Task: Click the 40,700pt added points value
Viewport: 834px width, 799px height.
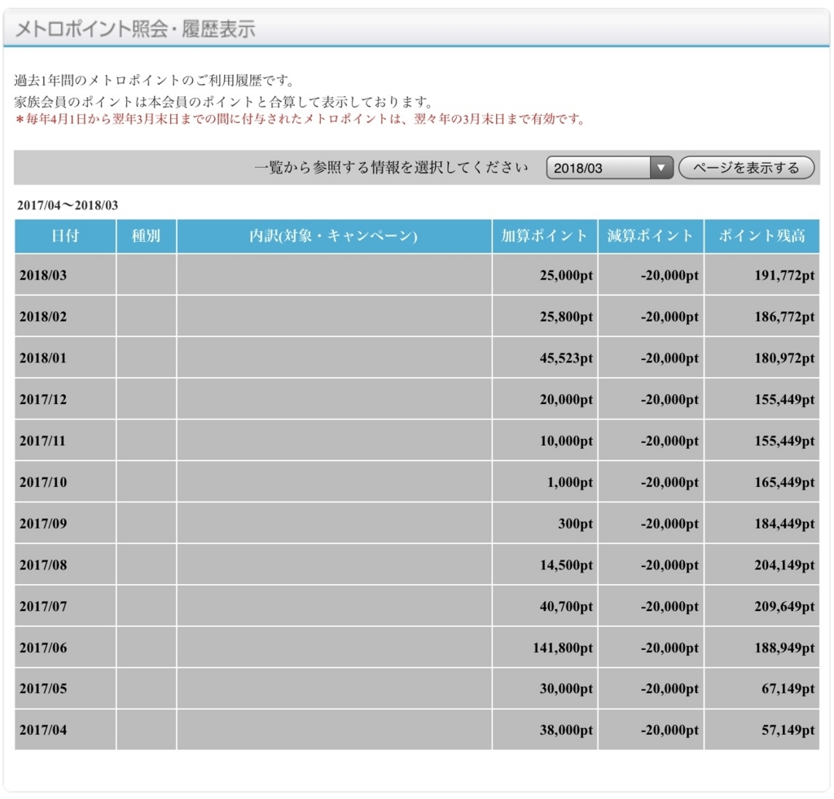Action: point(566,607)
